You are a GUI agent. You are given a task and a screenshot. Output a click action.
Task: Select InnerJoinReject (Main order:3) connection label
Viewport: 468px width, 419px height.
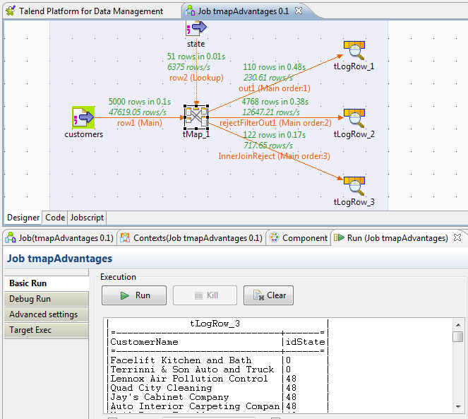[x=274, y=156]
